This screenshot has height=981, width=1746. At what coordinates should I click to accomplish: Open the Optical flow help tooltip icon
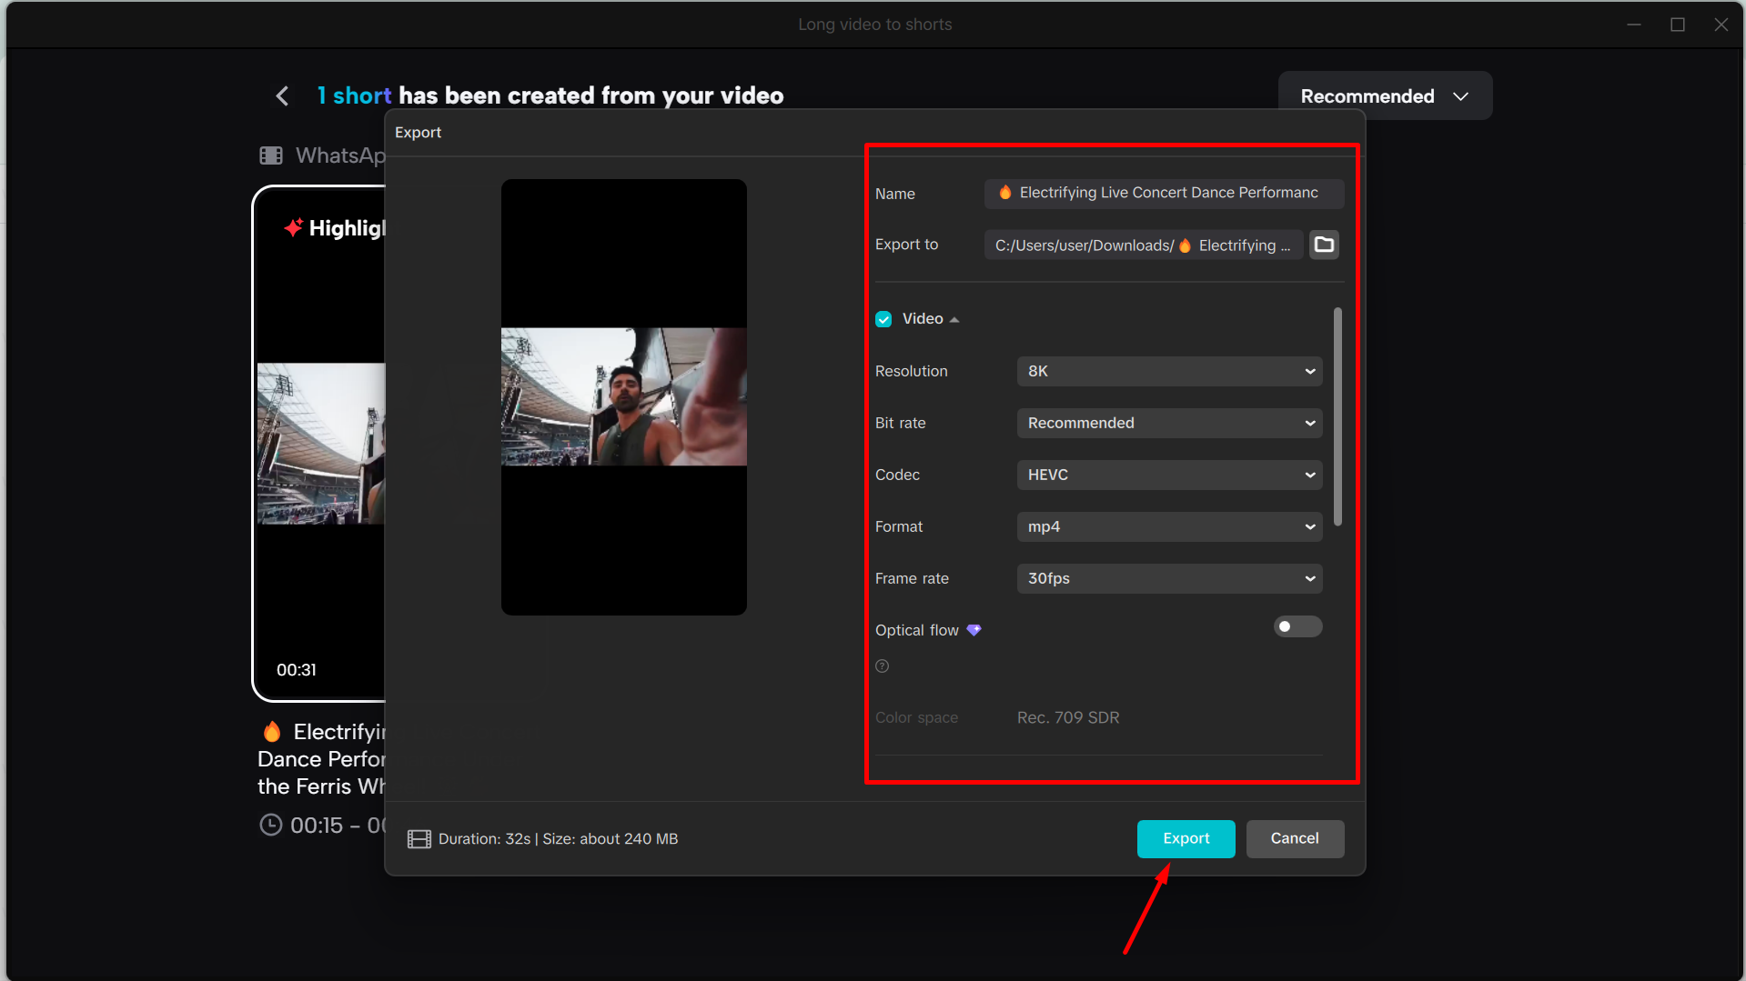pyautogui.click(x=881, y=666)
